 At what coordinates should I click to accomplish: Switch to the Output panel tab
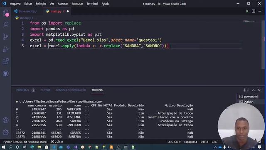[x=45, y=90]
